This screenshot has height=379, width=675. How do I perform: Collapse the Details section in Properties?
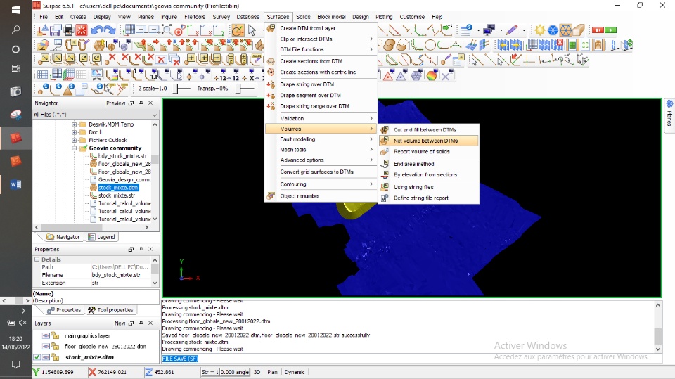point(37,259)
